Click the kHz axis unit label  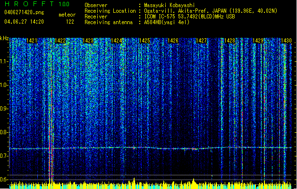click(x=4, y=38)
